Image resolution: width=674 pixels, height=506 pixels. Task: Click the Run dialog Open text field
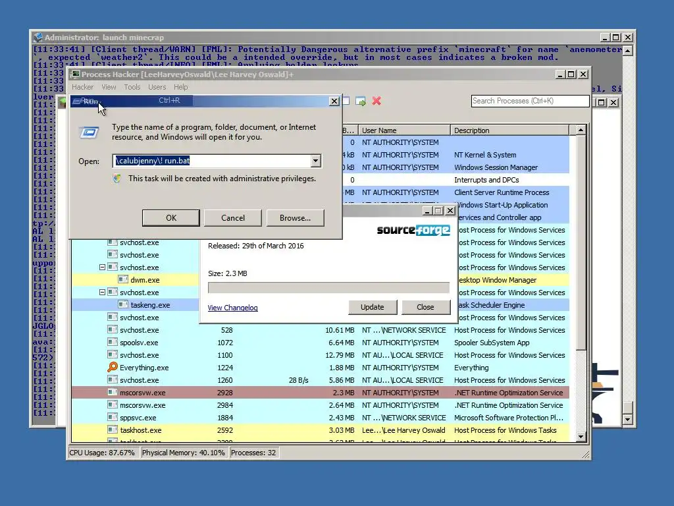(x=211, y=161)
